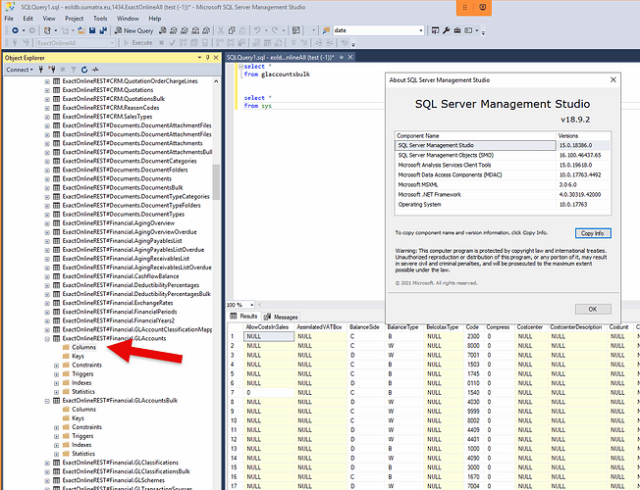Click the Analysis Services MDX Query icon
640x490 pixels.
[174, 30]
